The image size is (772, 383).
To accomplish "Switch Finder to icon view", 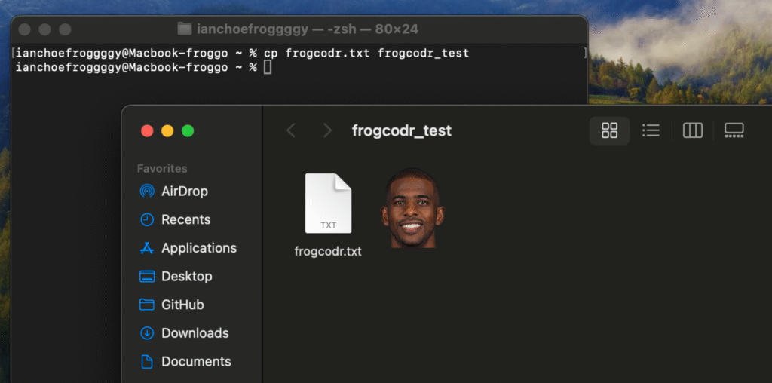I will click(x=609, y=130).
